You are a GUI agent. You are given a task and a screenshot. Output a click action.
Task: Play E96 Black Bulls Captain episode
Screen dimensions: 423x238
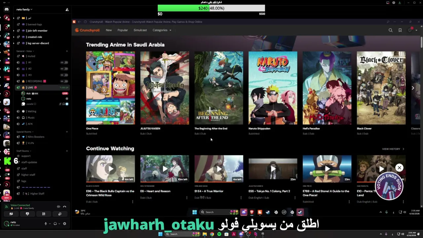point(110,169)
